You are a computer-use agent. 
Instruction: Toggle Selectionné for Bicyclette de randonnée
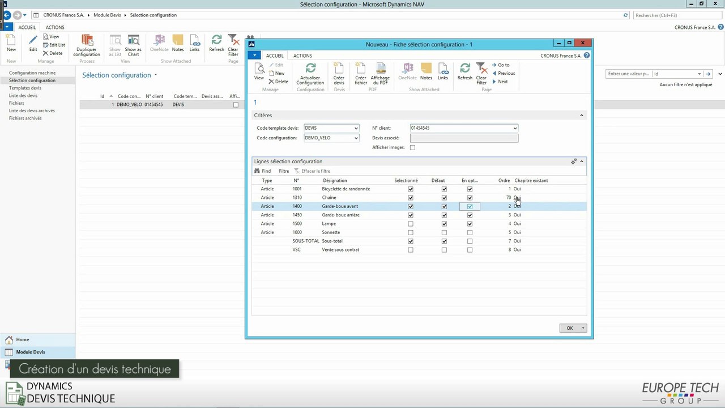point(411,189)
